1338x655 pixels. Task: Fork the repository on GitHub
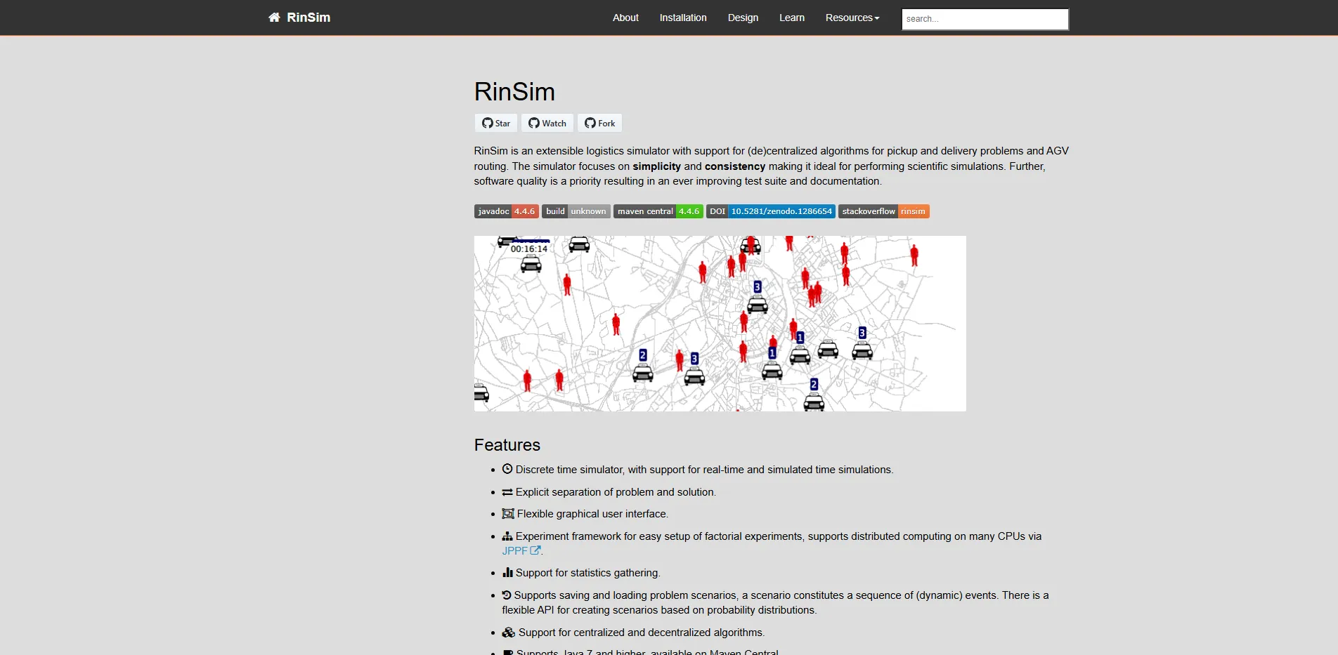[x=599, y=123]
